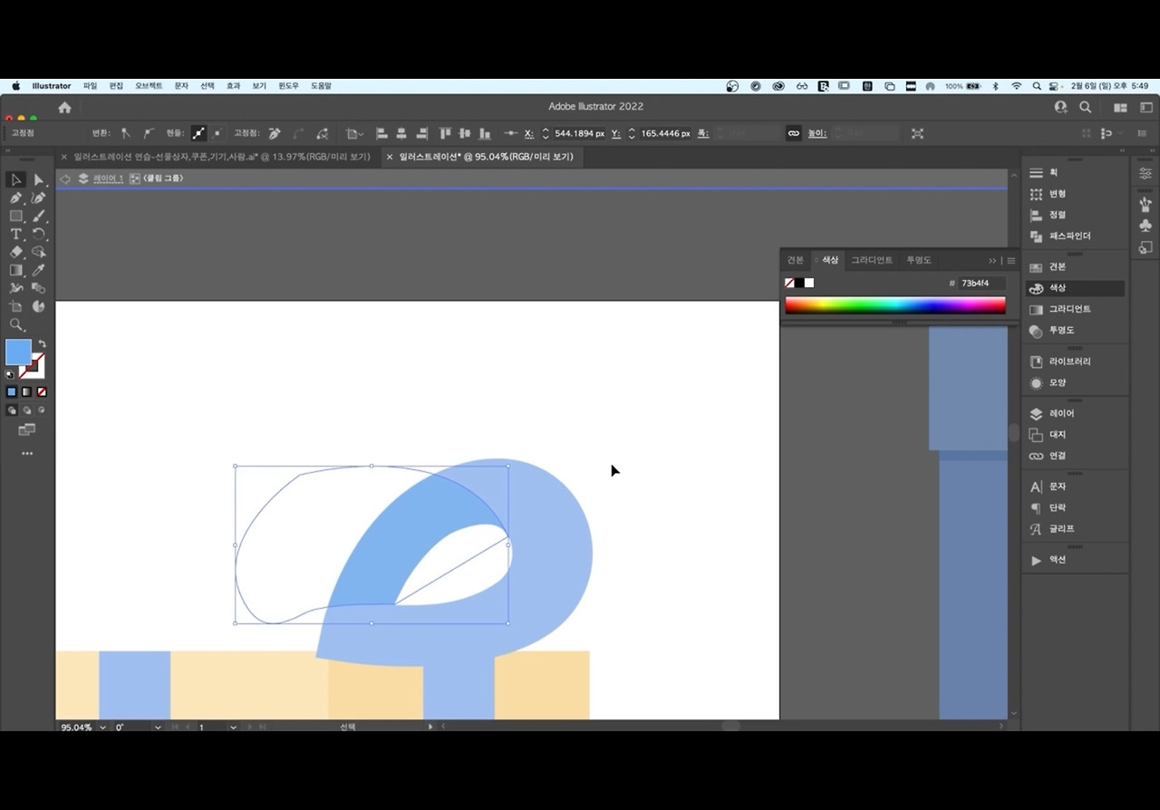This screenshot has width=1160, height=810.
Task: Select the Gradient tool
Action: click(15, 270)
